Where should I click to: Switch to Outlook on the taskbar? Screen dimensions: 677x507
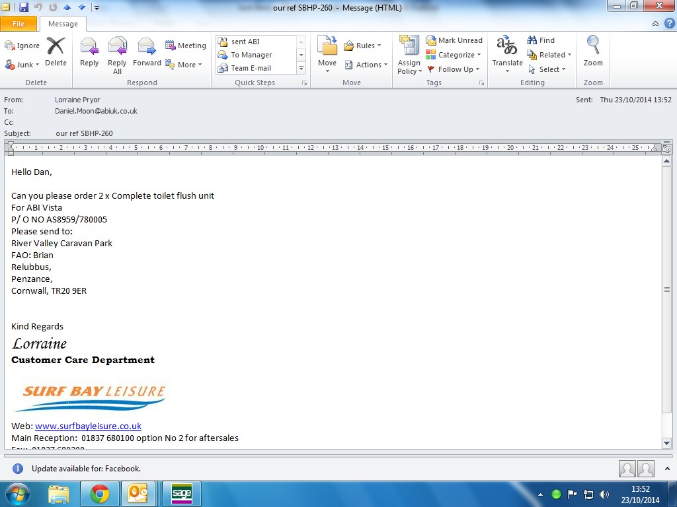(138, 494)
